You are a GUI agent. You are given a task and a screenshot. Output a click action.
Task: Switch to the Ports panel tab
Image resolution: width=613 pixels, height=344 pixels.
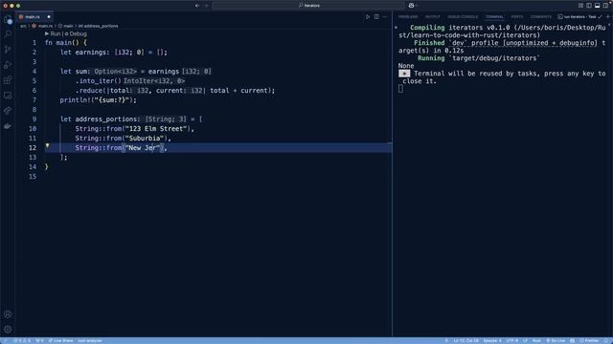tap(517, 17)
